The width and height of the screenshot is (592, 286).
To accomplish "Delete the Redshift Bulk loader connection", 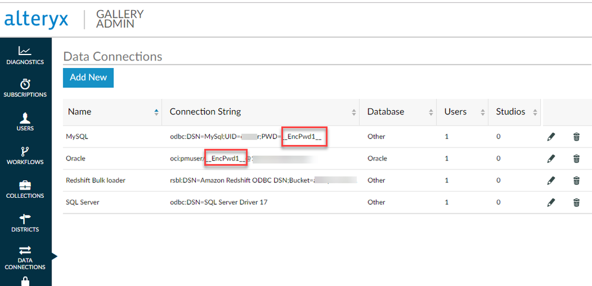I will click(576, 181).
